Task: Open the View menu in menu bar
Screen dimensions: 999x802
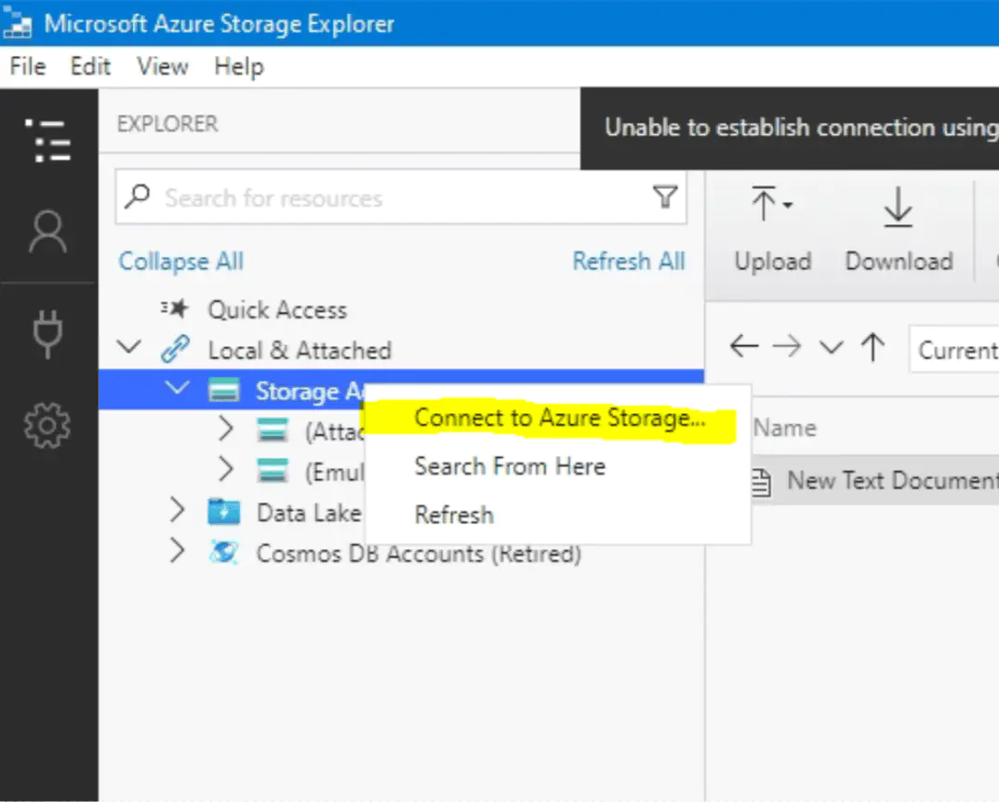Action: (163, 67)
